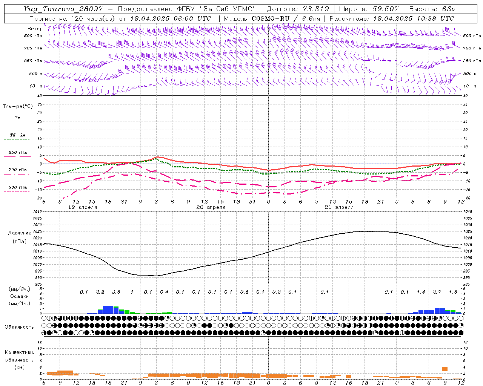This screenshot has height=386, width=483.
Task: Click the Модель COSMO-RU / 6.6км label
Action: [272, 18]
